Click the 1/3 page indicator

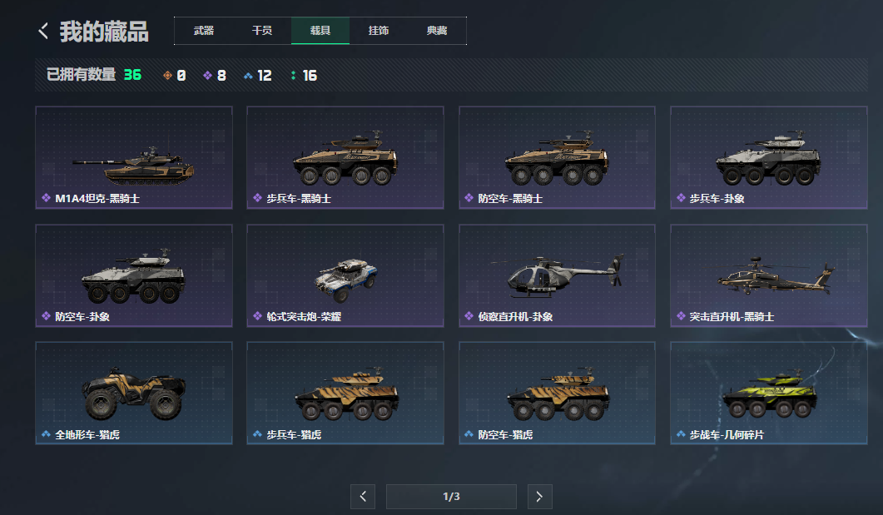(451, 497)
